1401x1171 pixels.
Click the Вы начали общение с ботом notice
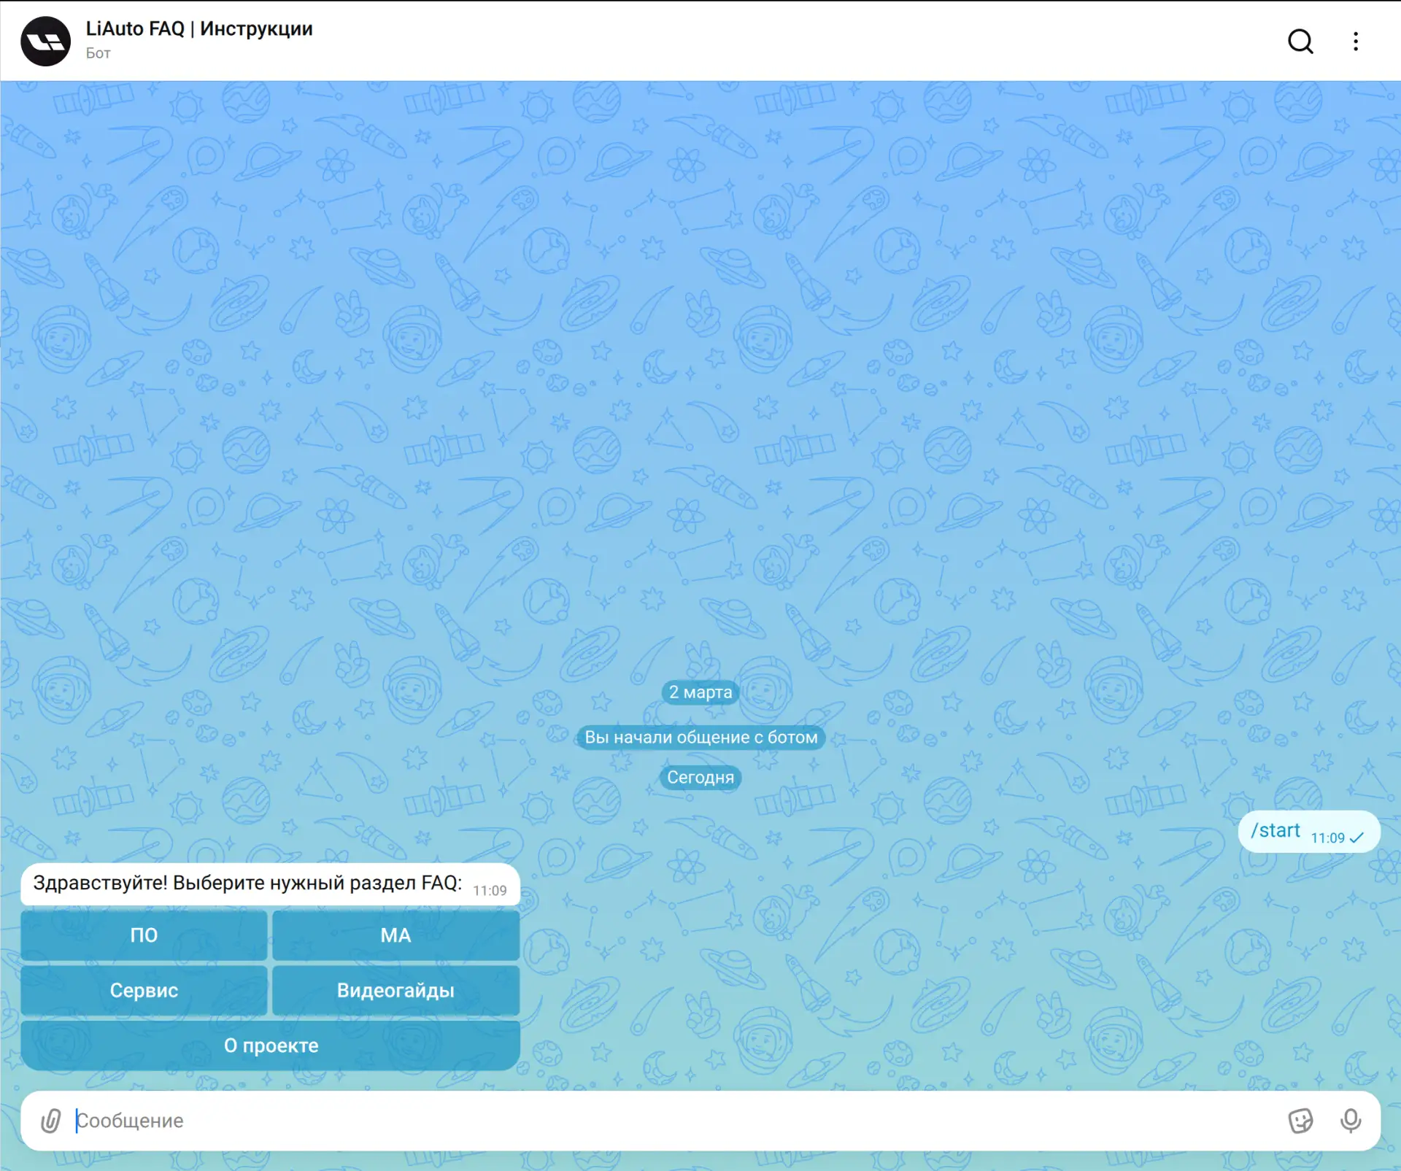pos(700,737)
